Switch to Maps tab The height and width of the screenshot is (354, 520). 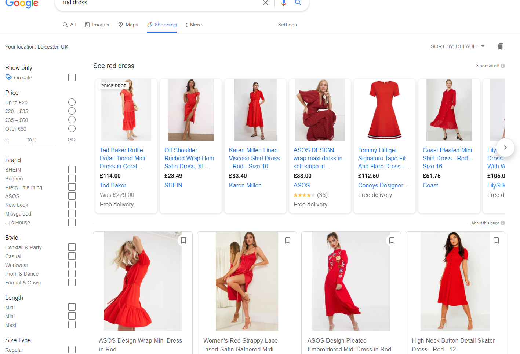pyautogui.click(x=128, y=25)
